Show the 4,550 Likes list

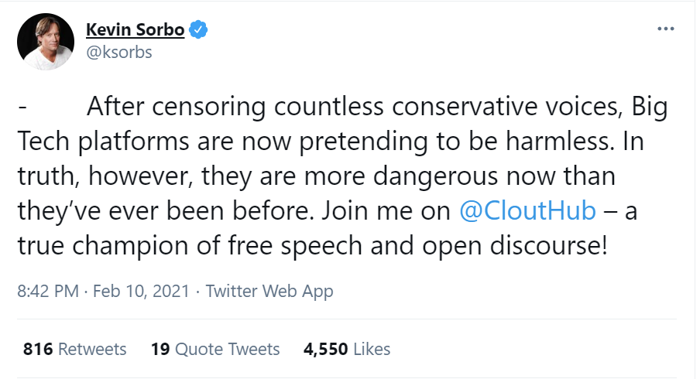point(347,349)
